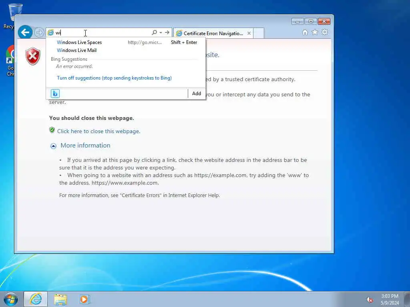
Task: Click the muted volume tray icon
Action: coord(369,300)
